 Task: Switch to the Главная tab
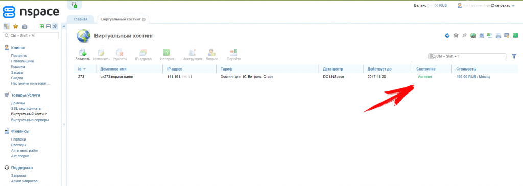click(x=81, y=19)
